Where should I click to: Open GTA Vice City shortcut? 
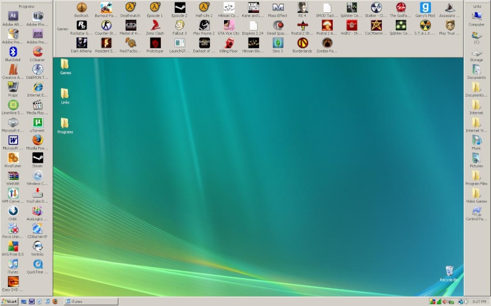point(228,27)
